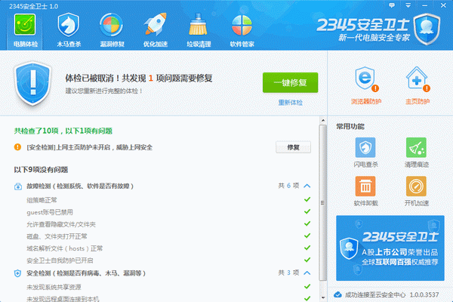Viewport: 453px width, 302px height.
Task: Click the 修复 button for the homepage protection issue
Action: click(x=293, y=147)
